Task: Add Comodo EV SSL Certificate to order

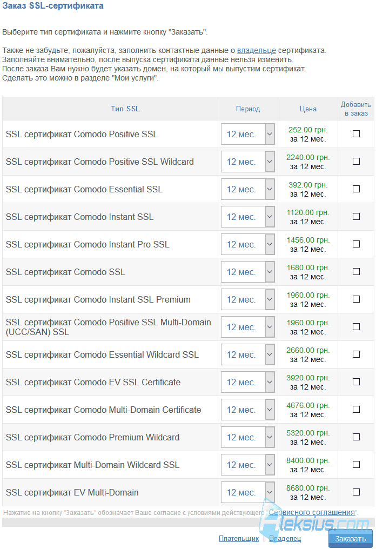Action: click(356, 382)
